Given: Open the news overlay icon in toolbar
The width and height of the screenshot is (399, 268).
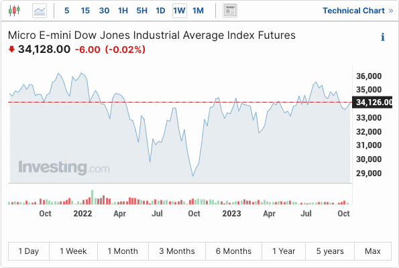Looking at the screenshot, I should point(230,11).
